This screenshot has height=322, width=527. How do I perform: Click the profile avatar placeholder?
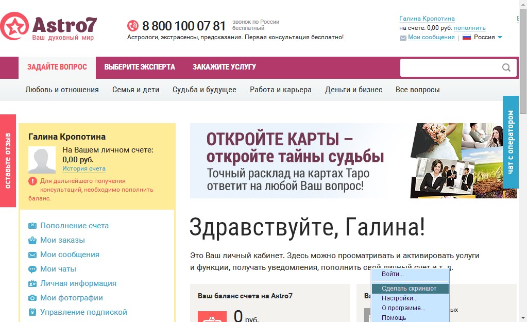pos(42,160)
